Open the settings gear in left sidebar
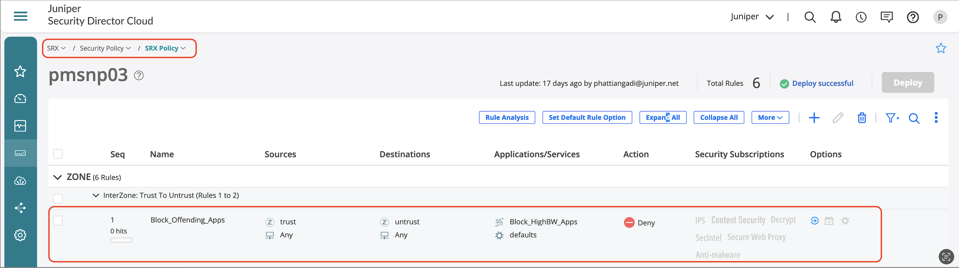The image size is (959, 268). pyautogui.click(x=20, y=235)
